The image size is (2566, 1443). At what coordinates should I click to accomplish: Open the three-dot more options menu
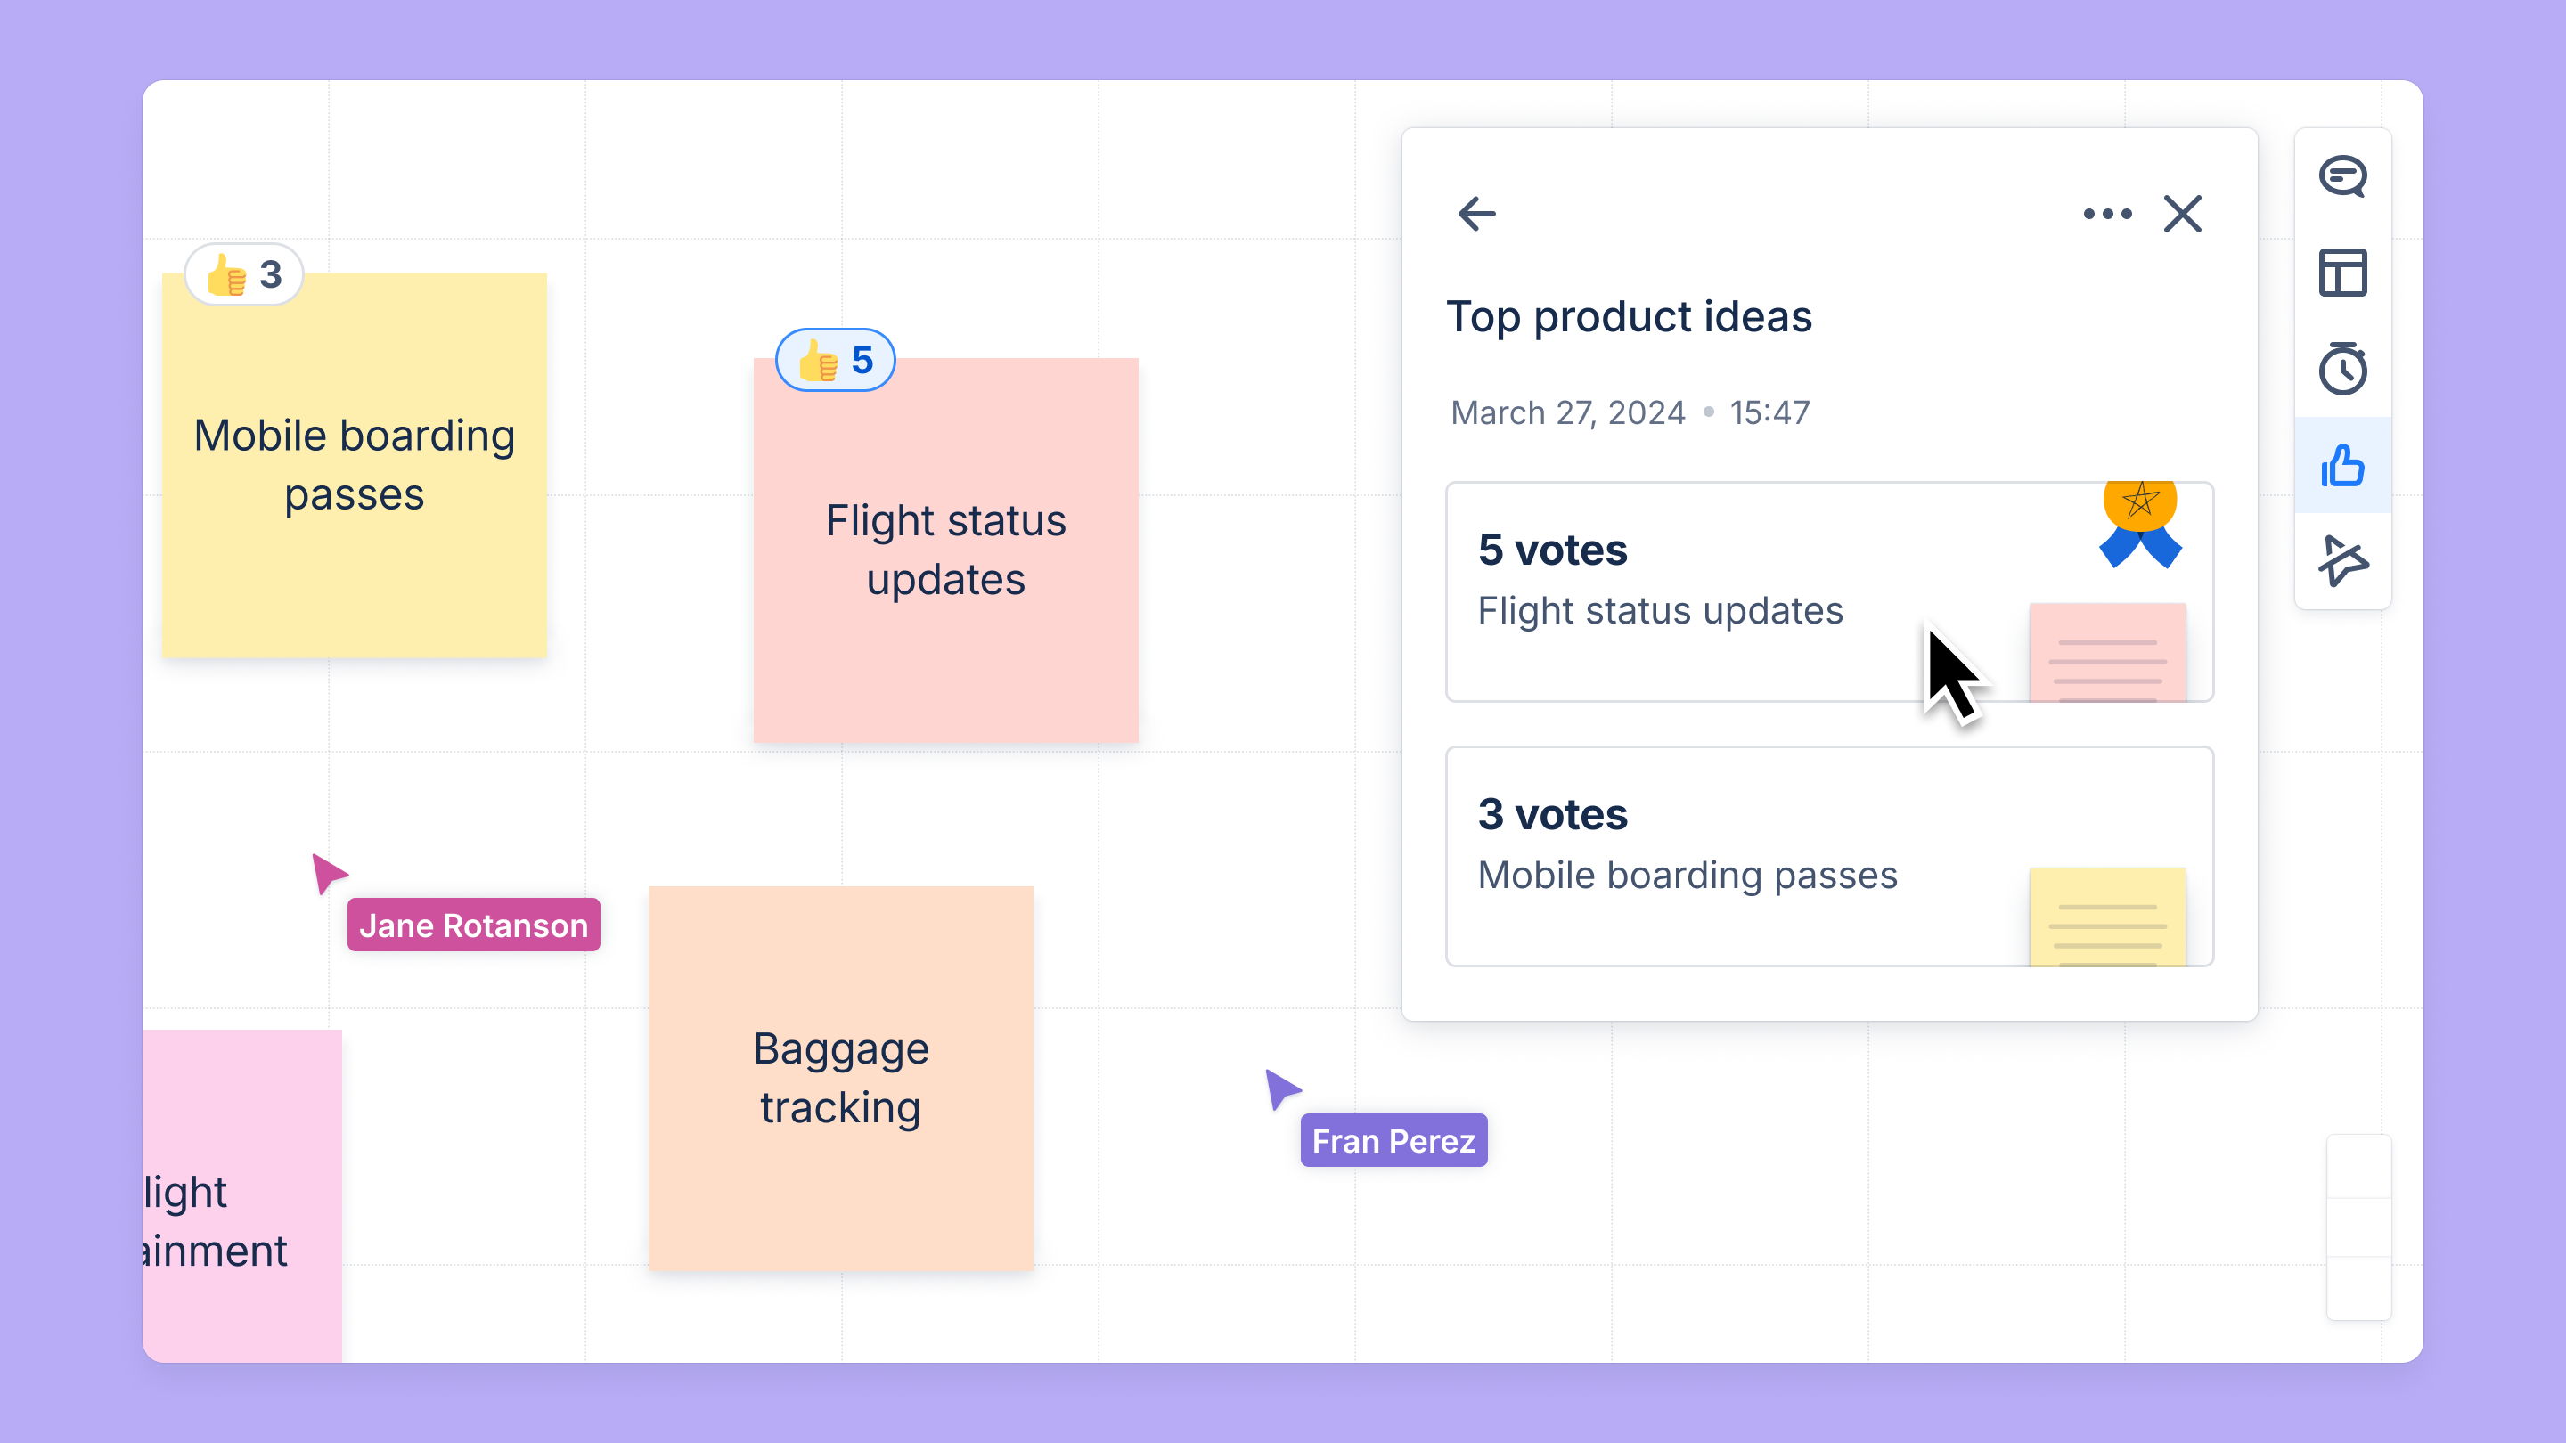2108,213
